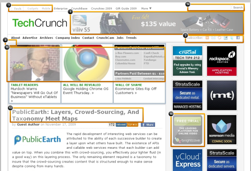
Task: Open the Rackspace Hosting ad tile
Action: (x=222, y=61)
